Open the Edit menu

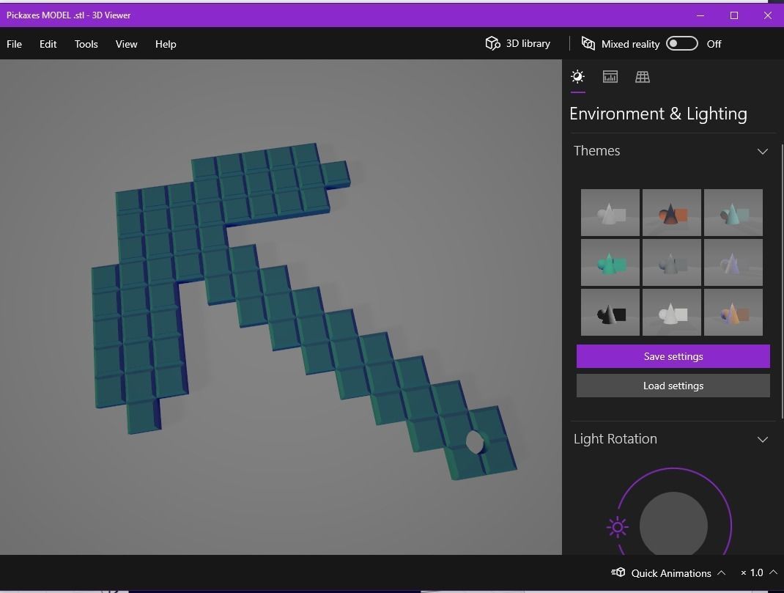48,44
